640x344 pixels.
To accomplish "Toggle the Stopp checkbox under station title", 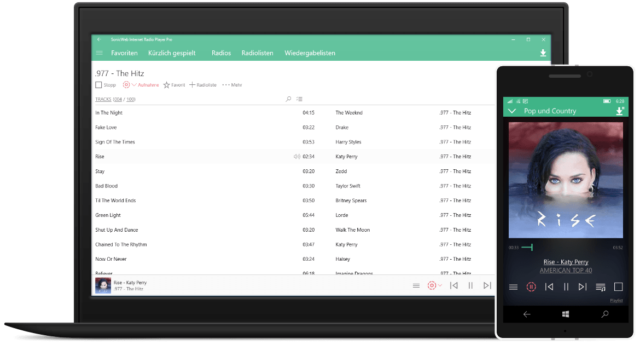I will [x=98, y=85].
